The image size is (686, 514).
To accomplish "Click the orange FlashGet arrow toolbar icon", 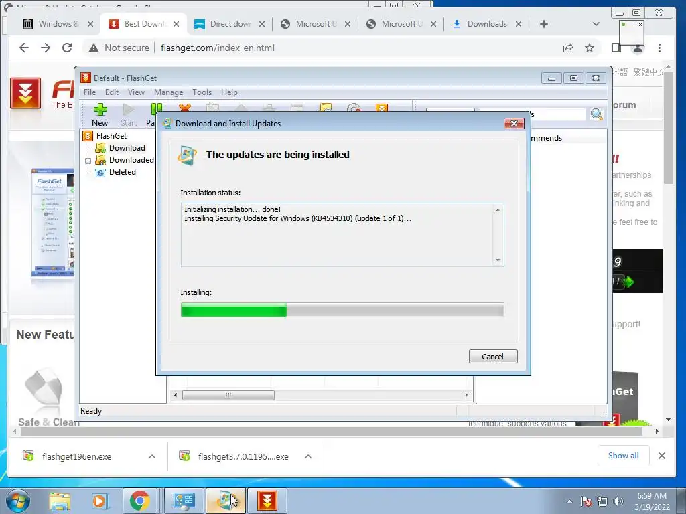I will [381, 107].
